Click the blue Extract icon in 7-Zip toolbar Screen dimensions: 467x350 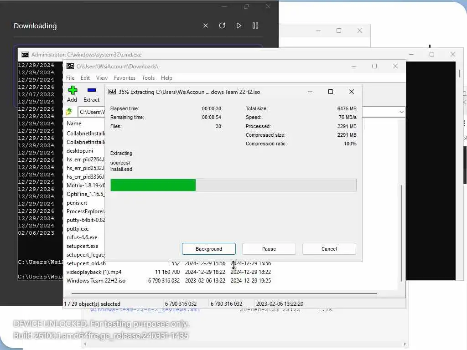click(91, 90)
